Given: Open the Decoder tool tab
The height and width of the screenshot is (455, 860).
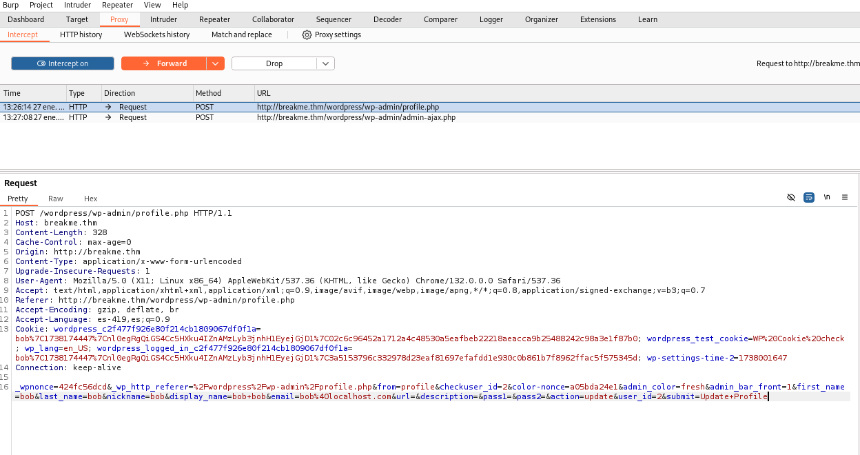Looking at the screenshot, I should click(387, 19).
